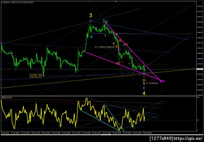Click the '15 Jun 10:00' time axis label
This screenshot has width=204, height=142.
pos(46,133)
